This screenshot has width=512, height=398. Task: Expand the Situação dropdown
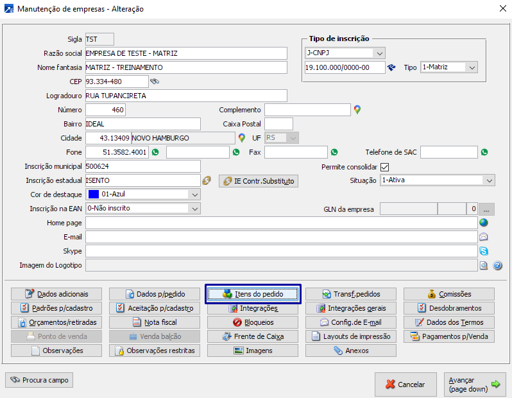click(x=489, y=180)
